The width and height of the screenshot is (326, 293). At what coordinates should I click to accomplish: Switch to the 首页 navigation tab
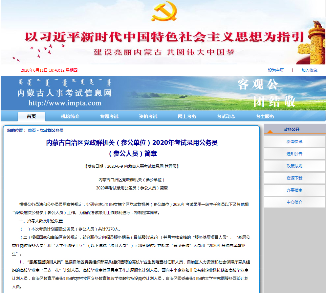(31, 116)
